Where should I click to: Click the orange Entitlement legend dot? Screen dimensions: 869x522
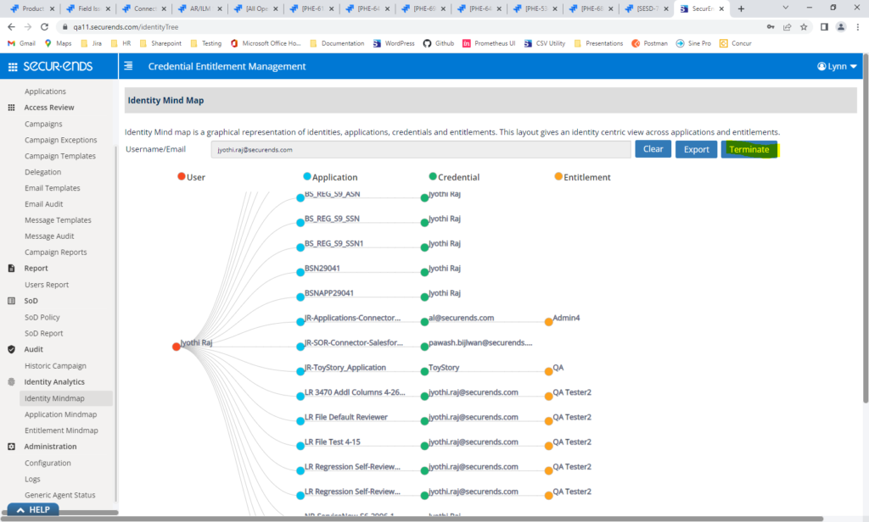[x=558, y=176]
